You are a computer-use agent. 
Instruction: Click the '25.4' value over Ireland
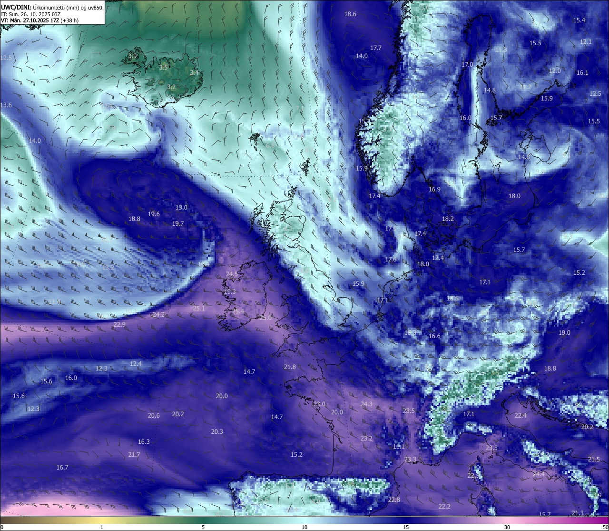click(x=238, y=311)
